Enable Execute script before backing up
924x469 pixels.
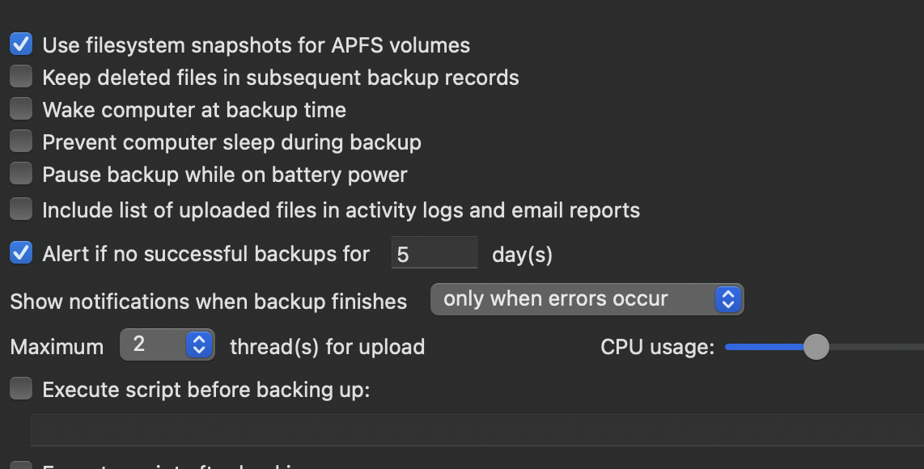click(x=21, y=389)
